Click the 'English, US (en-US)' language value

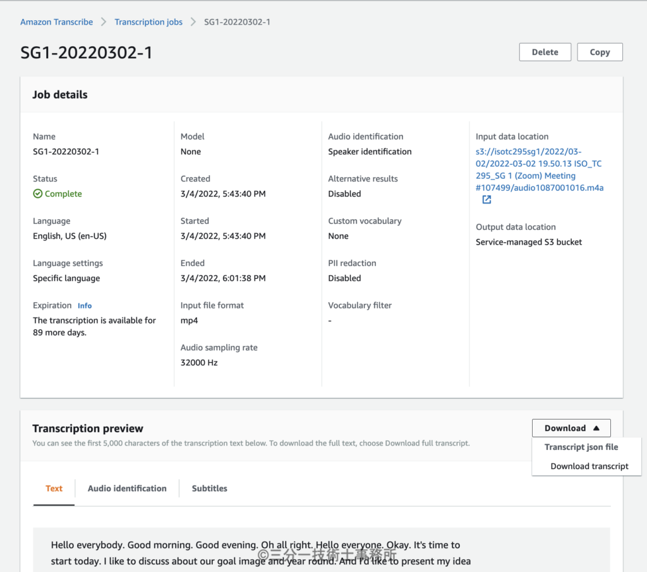pos(70,236)
